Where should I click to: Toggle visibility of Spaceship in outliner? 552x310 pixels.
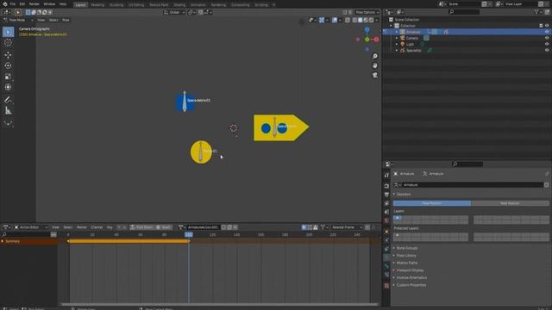(547, 50)
